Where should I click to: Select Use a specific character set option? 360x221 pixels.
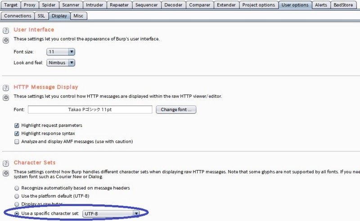[17, 214]
